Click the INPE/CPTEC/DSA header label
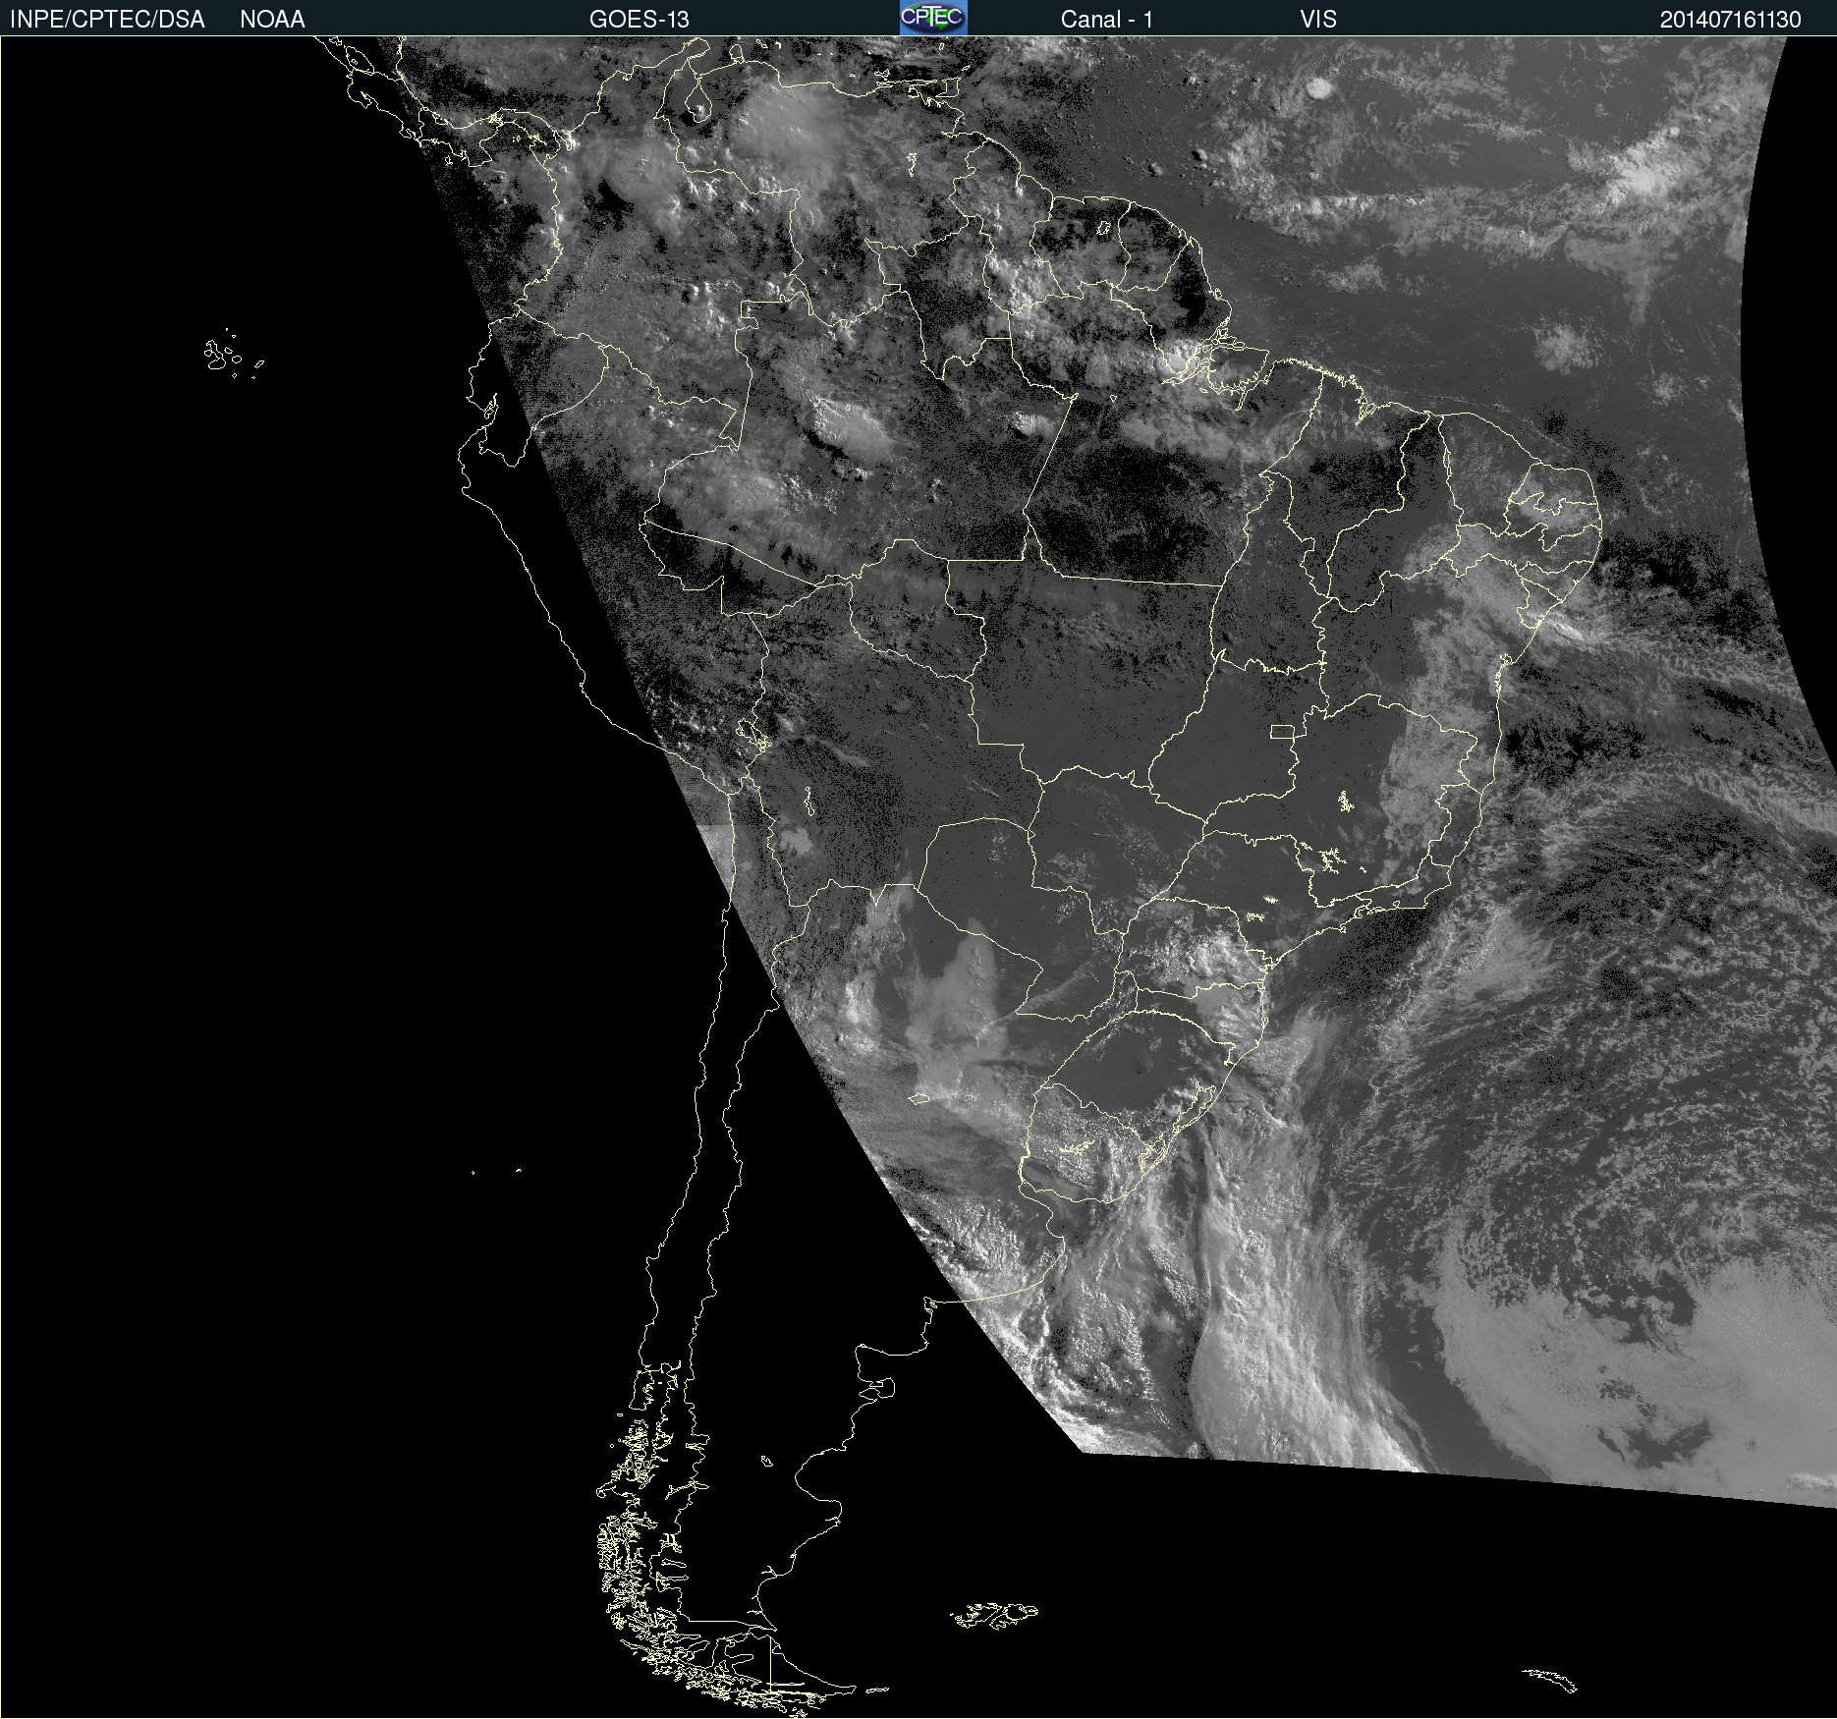Image resolution: width=1837 pixels, height=1719 pixels. [107, 20]
